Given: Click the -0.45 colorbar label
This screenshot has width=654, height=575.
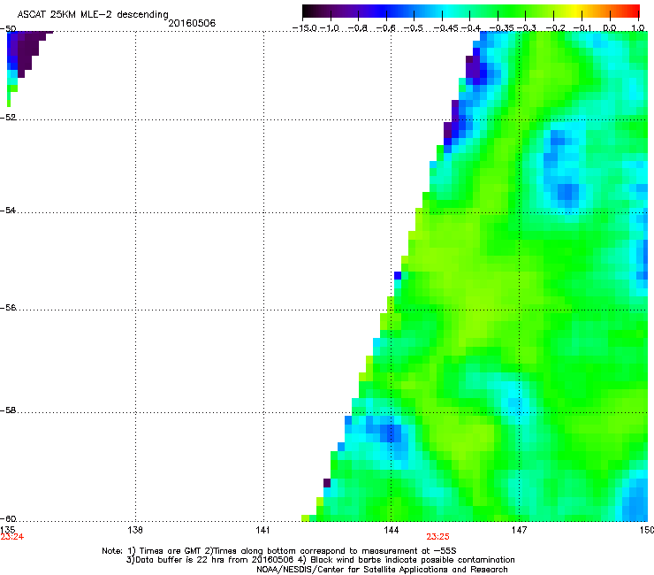Looking at the screenshot, I should [x=445, y=28].
